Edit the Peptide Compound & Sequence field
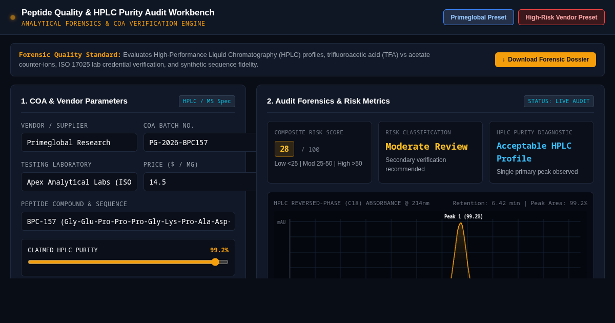This screenshot has height=323, width=615. pos(128,221)
